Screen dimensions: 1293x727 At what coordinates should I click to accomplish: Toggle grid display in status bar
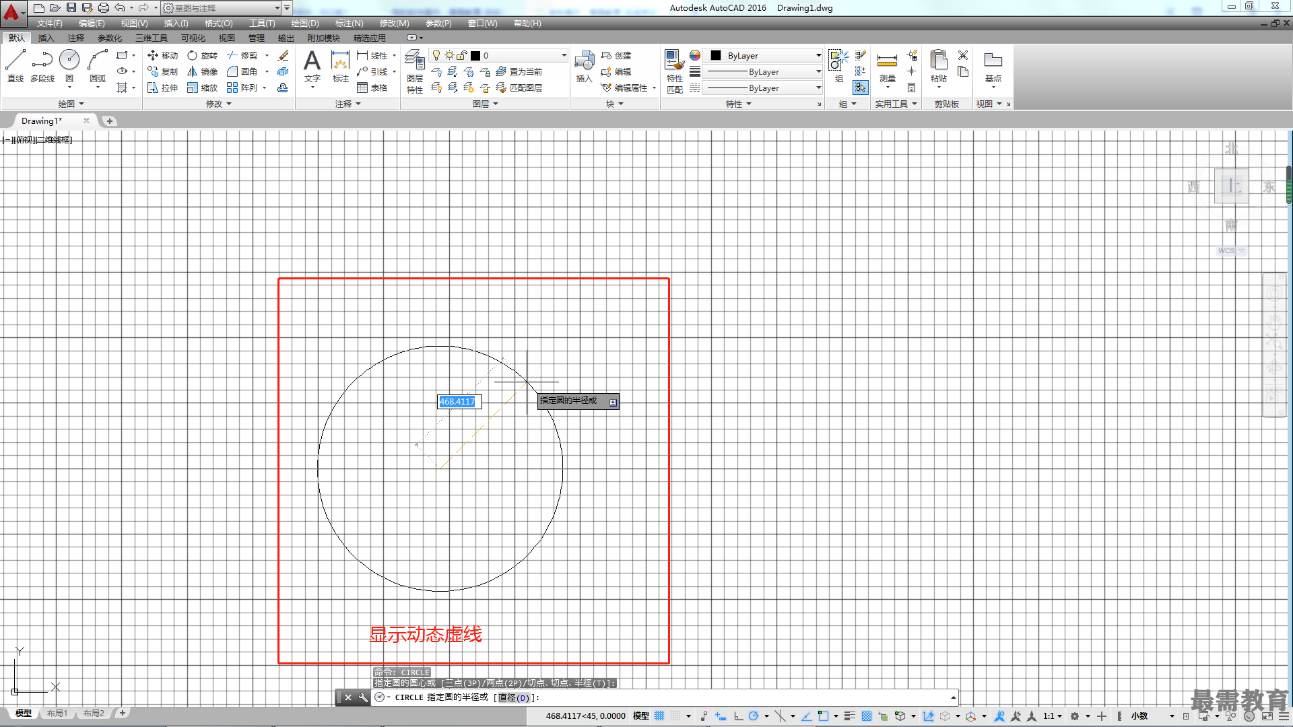(x=659, y=716)
